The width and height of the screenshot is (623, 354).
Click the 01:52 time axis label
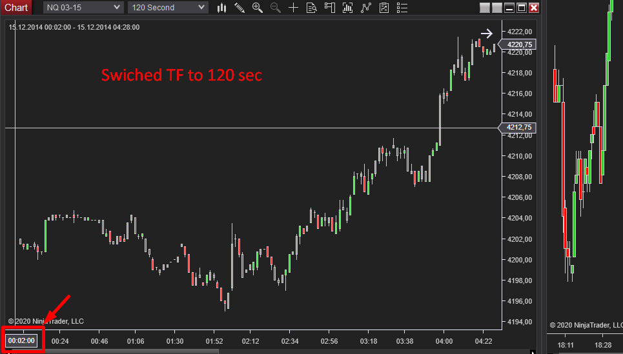point(214,341)
